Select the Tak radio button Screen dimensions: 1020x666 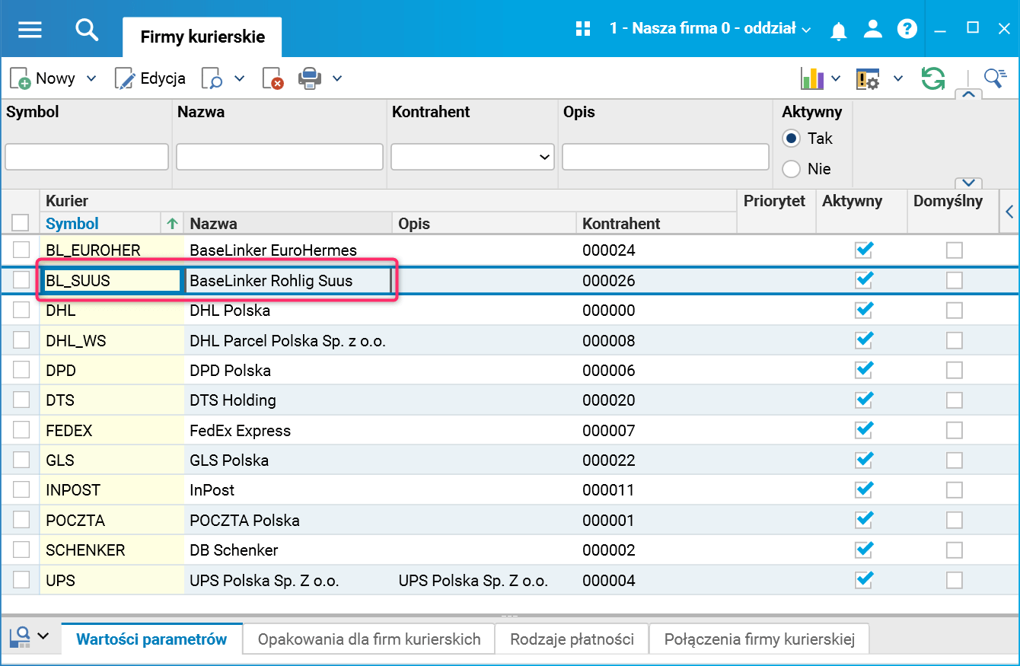tap(792, 139)
